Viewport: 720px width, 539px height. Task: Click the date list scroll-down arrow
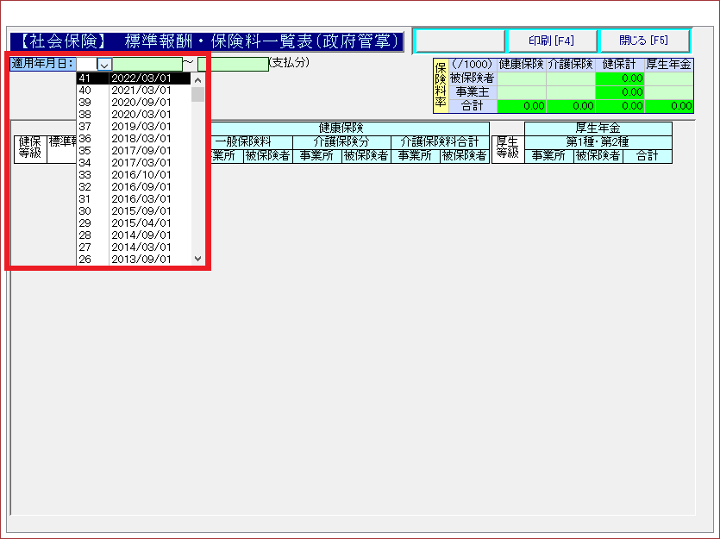tap(197, 258)
